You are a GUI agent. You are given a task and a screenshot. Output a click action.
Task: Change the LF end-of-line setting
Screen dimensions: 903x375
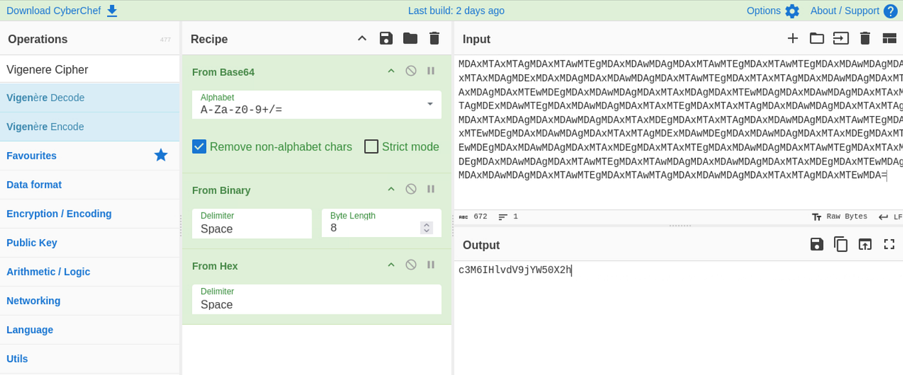click(891, 217)
